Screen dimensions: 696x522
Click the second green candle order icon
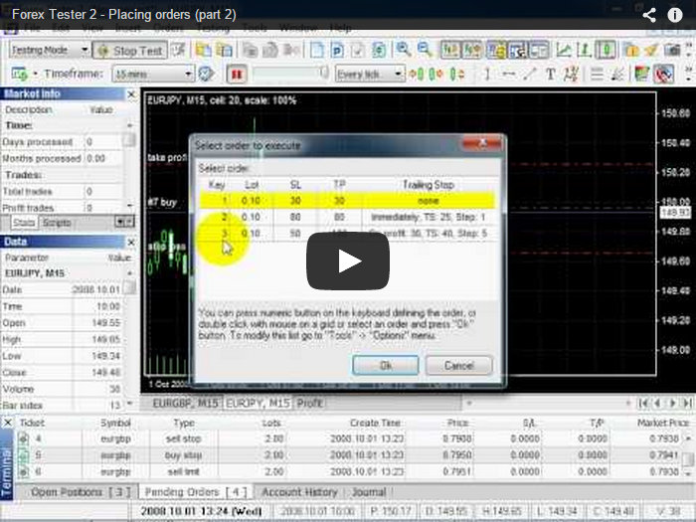coord(436,74)
